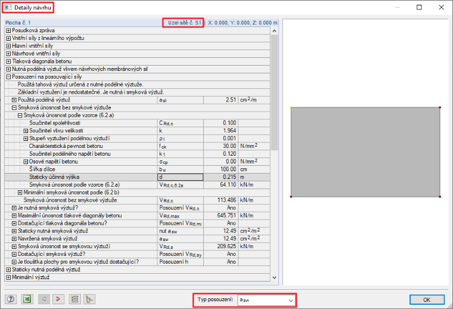Image resolution: width=453 pixels, height=309 pixels.
Task: Click the yellow highlighted corner node in preview
Action: 291,107
